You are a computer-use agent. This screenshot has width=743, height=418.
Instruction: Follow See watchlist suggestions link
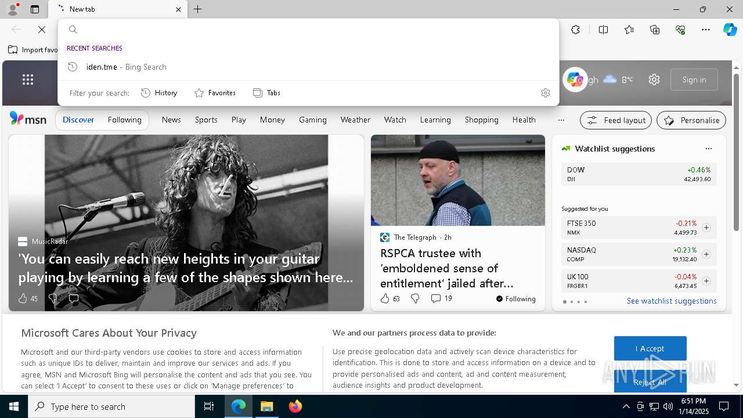click(672, 301)
